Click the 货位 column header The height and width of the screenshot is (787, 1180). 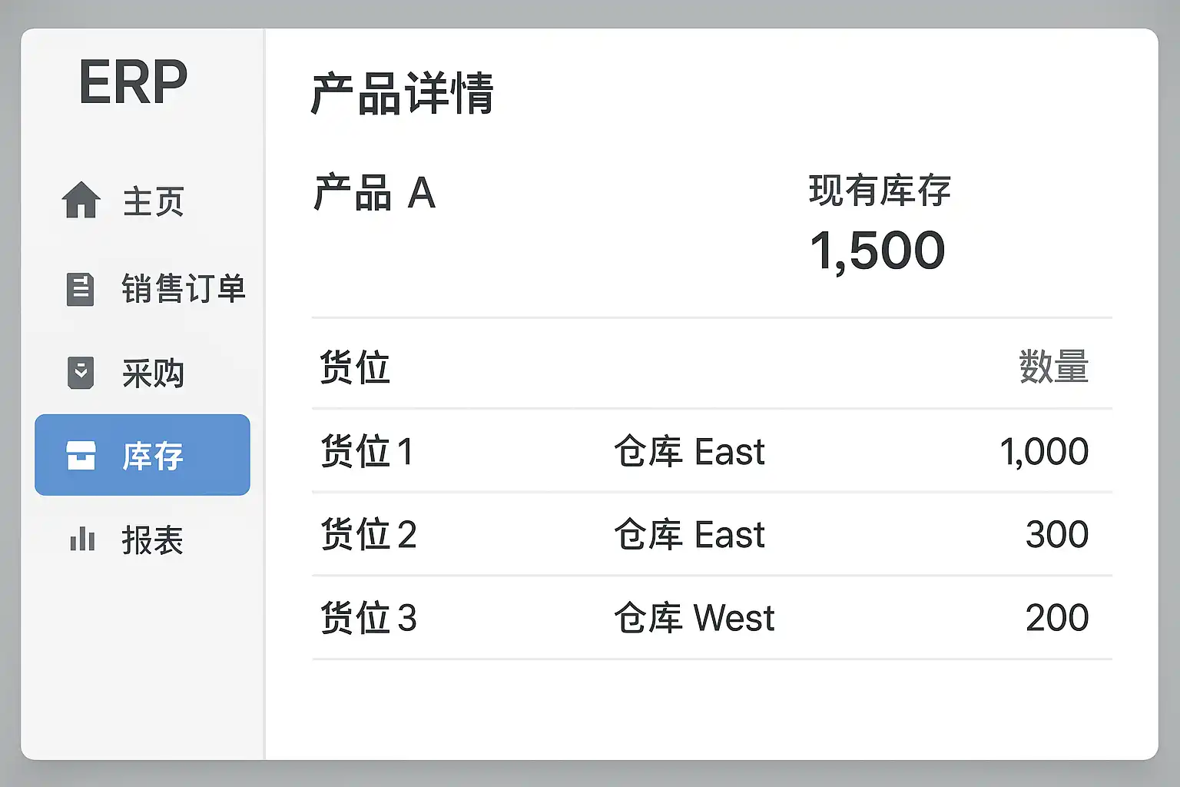[355, 367]
